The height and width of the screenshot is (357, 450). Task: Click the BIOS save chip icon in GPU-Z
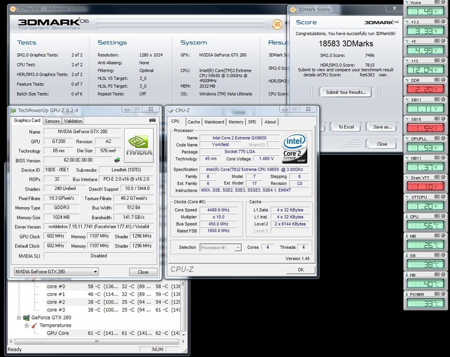point(117,160)
